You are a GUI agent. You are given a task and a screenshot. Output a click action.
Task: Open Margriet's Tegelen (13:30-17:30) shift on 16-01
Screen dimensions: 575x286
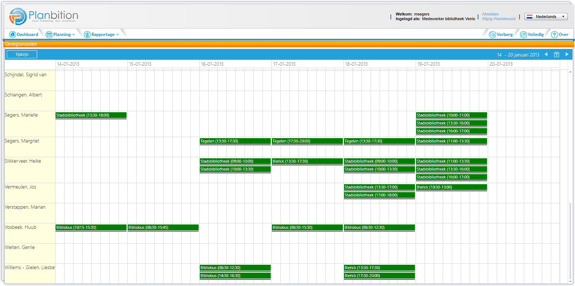point(235,141)
